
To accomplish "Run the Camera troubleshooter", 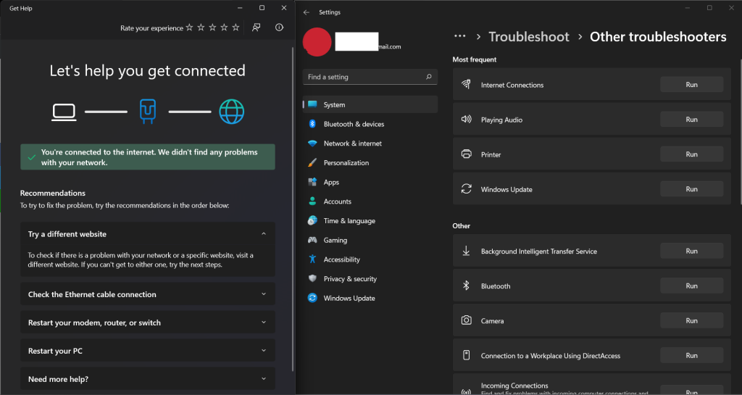I will click(x=691, y=320).
